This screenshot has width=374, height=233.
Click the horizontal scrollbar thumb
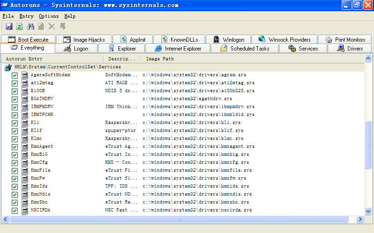tap(179, 219)
